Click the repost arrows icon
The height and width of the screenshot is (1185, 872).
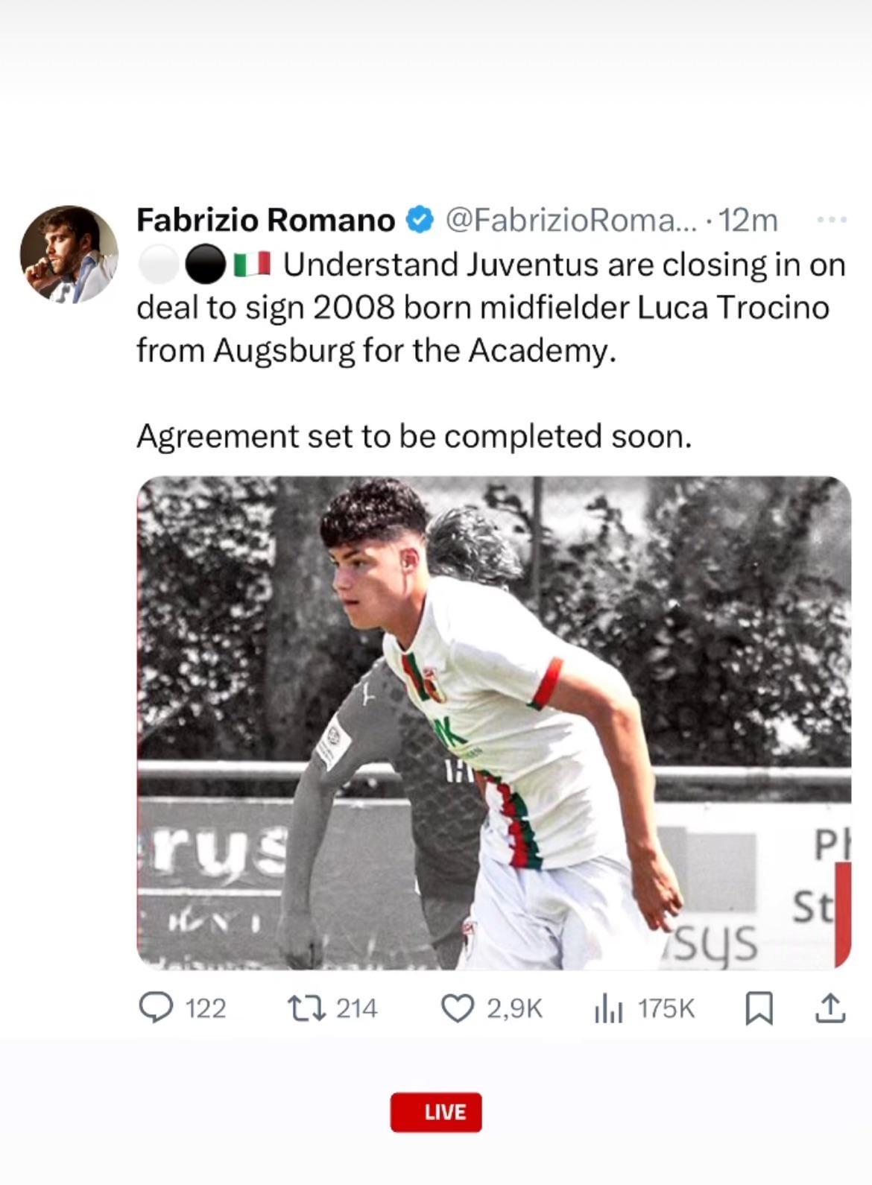pyautogui.click(x=306, y=1008)
